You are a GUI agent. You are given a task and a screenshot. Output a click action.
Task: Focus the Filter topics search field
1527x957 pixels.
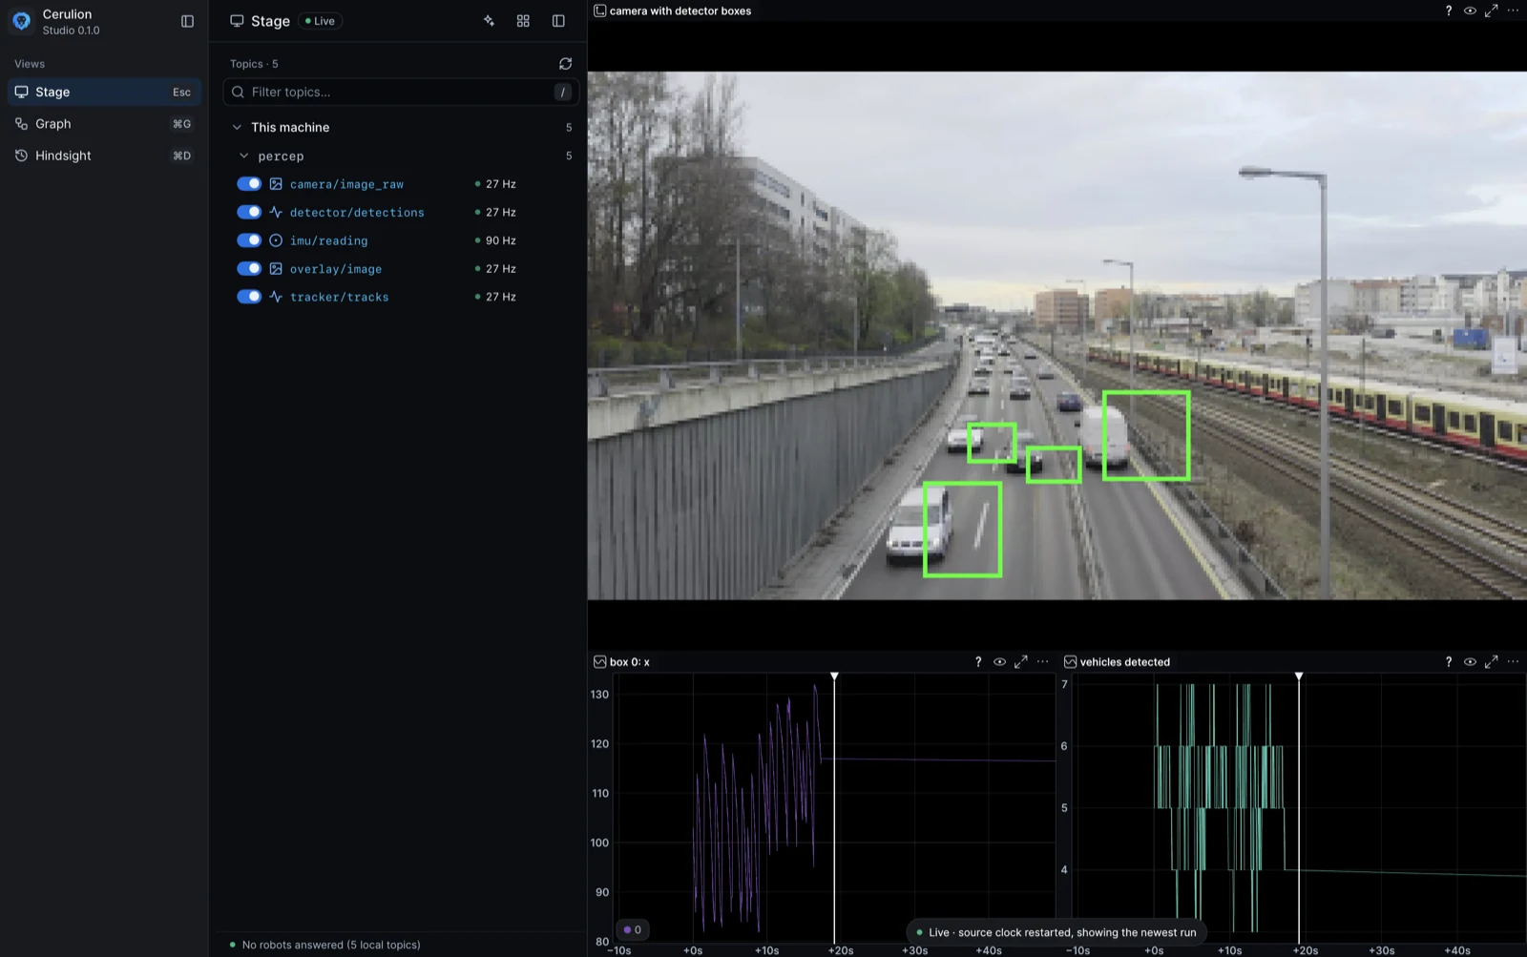[x=401, y=92]
